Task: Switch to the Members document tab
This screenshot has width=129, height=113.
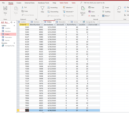Action: (36, 22)
